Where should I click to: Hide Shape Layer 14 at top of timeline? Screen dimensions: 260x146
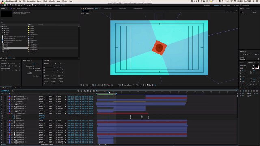pos(1,96)
